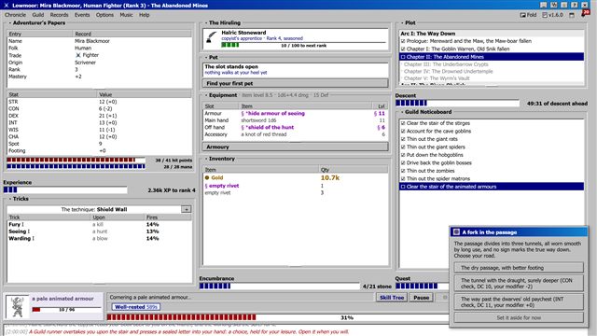This screenshot has height=336, width=597.
Task: Toggle 'Thin out the zombies' checkbox
Action: click(x=403, y=171)
